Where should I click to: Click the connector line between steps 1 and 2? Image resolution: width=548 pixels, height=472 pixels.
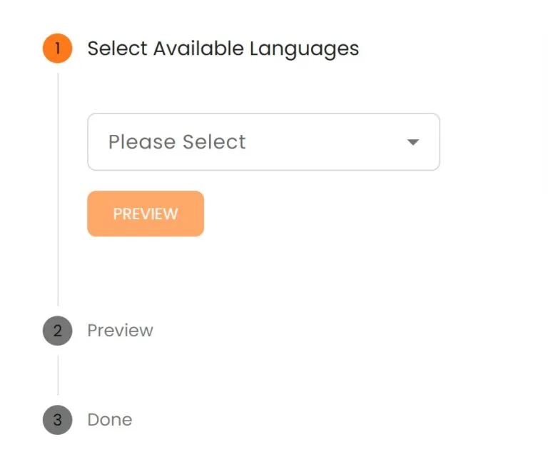pyautogui.click(x=58, y=189)
